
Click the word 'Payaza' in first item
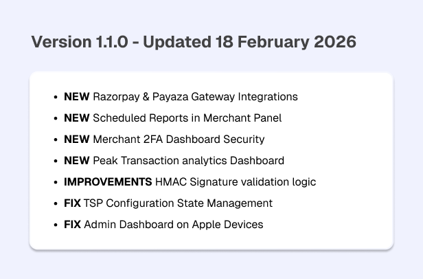point(170,97)
